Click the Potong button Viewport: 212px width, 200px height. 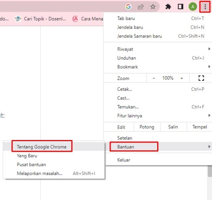point(147,127)
